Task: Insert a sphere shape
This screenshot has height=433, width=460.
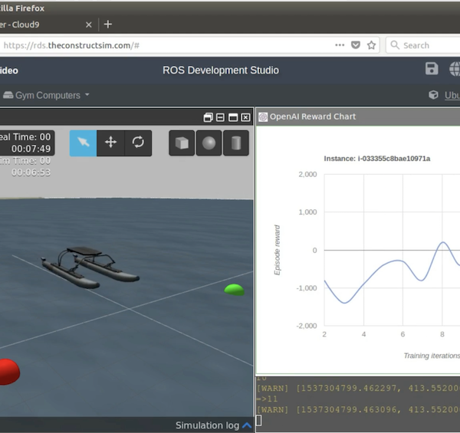Action: coord(209,143)
